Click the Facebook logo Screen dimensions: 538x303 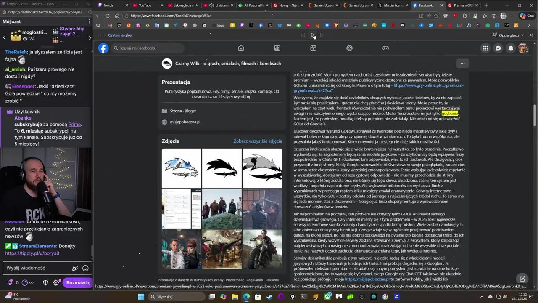point(103,48)
